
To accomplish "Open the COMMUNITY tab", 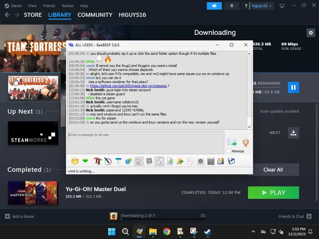I will (95, 15).
